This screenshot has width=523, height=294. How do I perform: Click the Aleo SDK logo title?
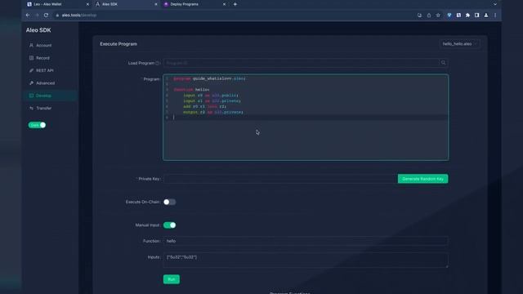click(38, 30)
